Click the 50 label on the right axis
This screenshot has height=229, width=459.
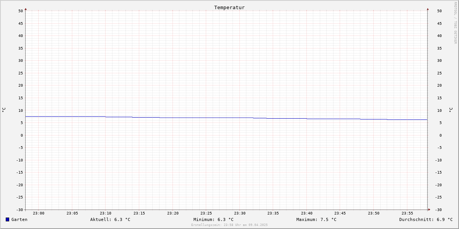(x=439, y=11)
